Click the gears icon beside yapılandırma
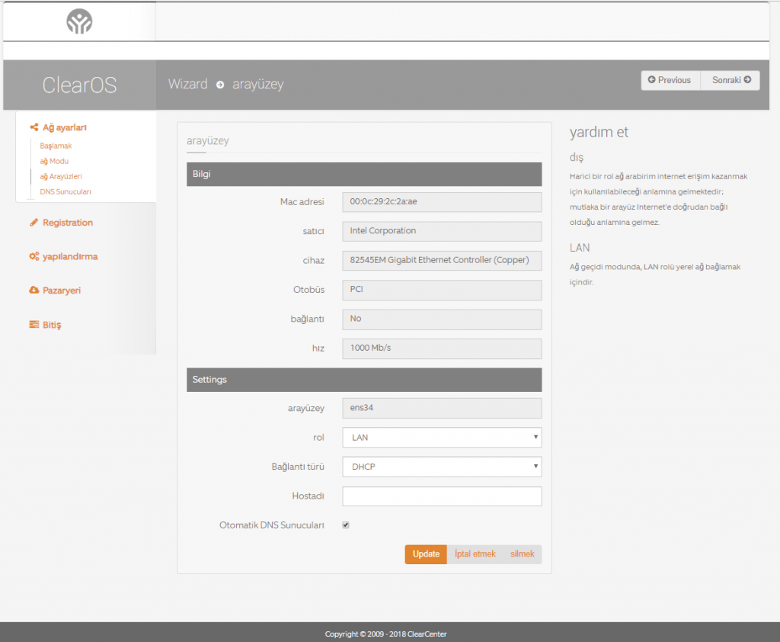Screen dimensions: 780x642 tap(34, 257)
